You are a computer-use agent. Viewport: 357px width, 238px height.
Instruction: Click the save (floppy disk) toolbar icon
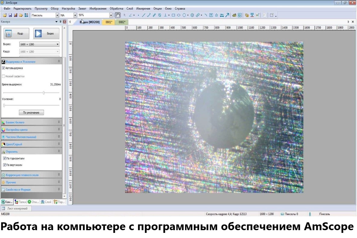click(x=10, y=15)
